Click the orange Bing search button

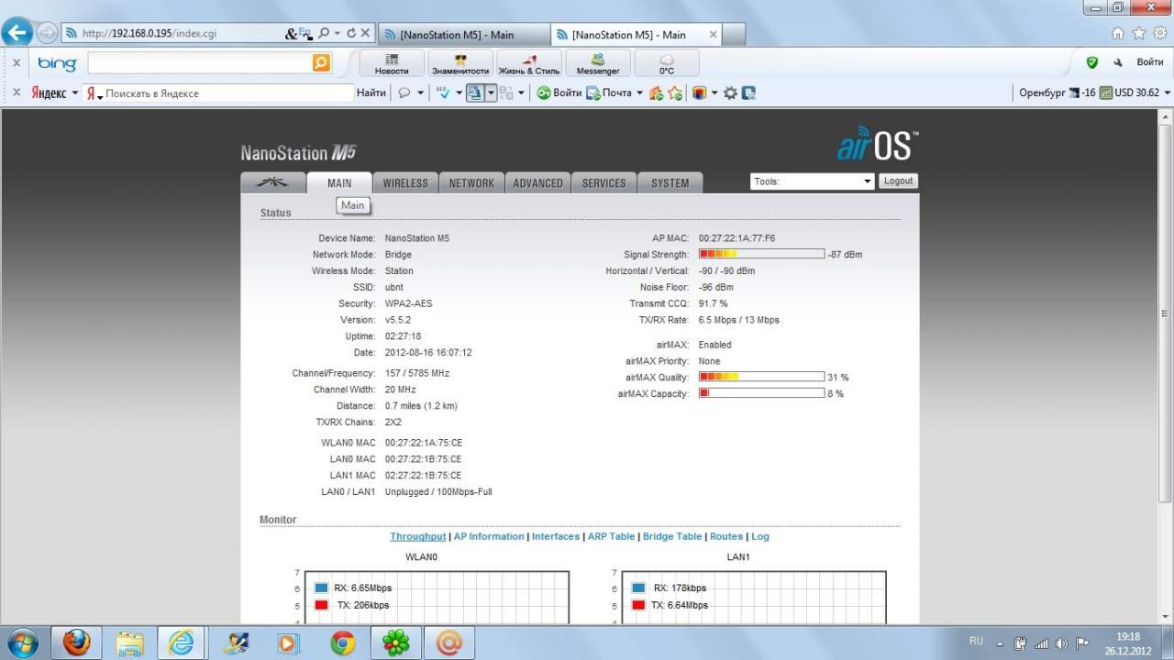point(321,62)
